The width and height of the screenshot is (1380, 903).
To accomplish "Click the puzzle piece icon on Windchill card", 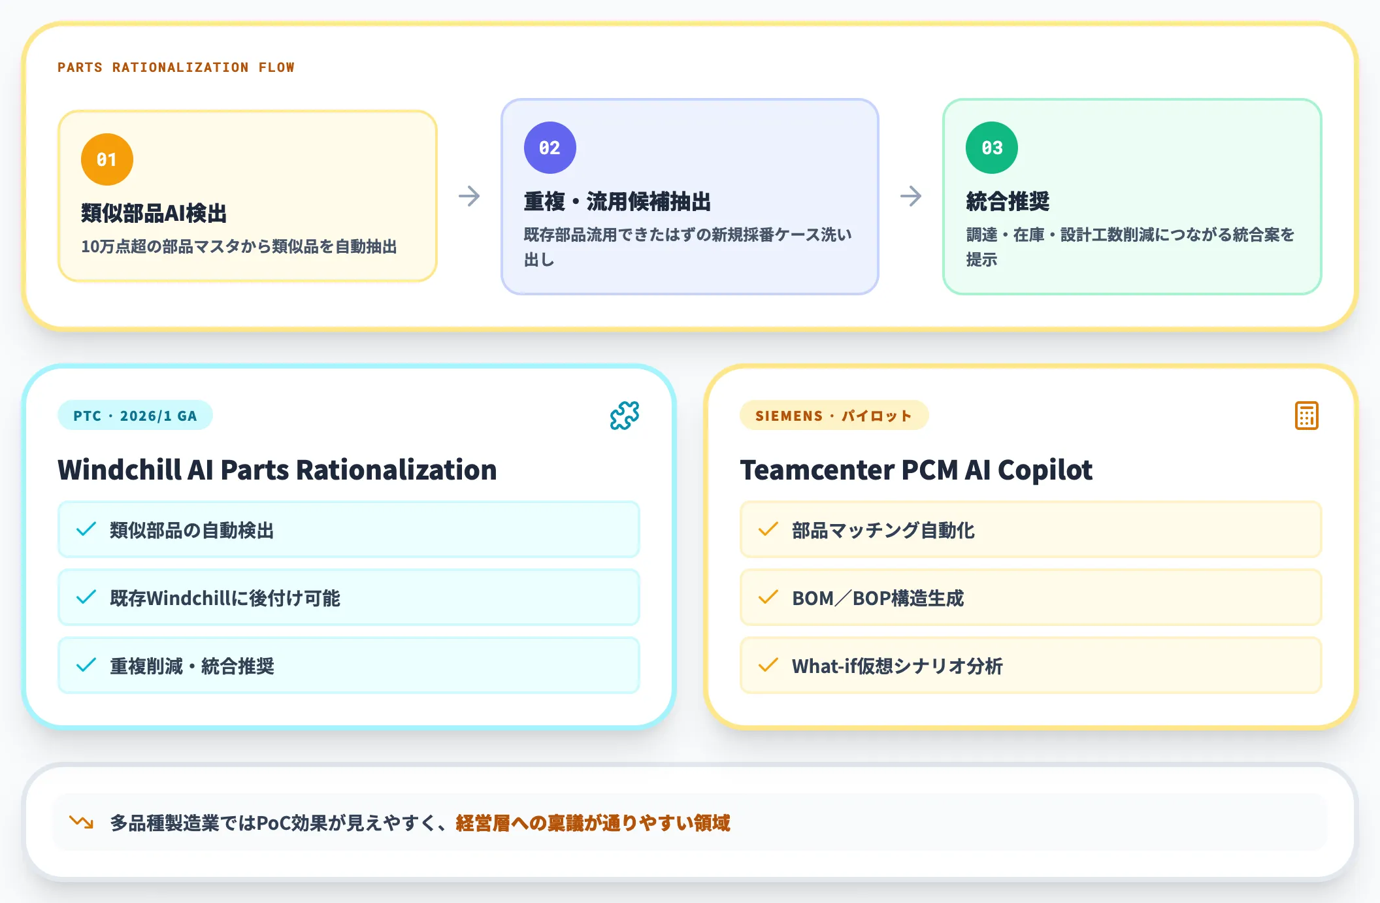I will click(x=625, y=416).
